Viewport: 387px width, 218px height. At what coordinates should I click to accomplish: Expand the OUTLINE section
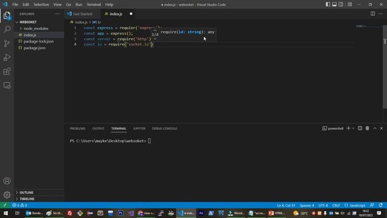(39, 193)
